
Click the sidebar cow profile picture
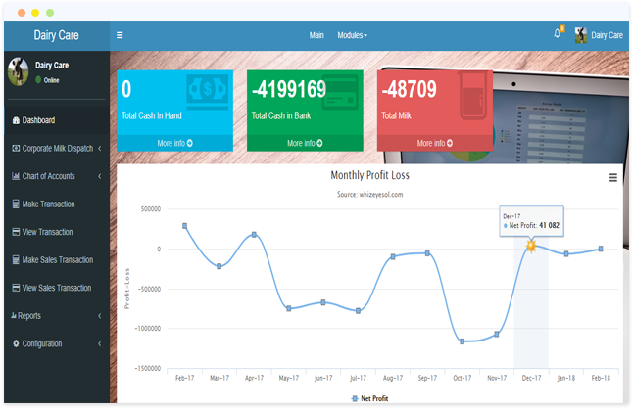pyautogui.click(x=19, y=71)
